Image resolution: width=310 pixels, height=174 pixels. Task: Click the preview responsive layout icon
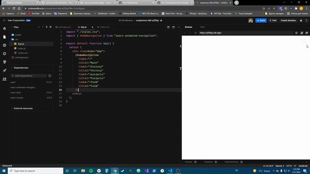pyautogui.click(x=301, y=33)
